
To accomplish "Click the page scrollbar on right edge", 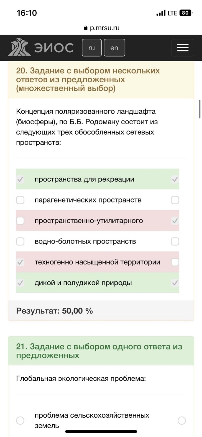I will click(x=199, y=109).
